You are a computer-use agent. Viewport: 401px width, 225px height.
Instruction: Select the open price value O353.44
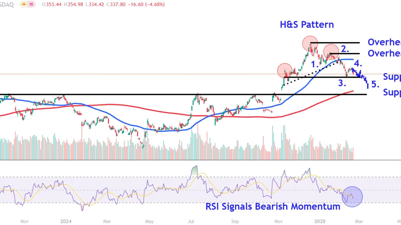(x=52, y=4)
